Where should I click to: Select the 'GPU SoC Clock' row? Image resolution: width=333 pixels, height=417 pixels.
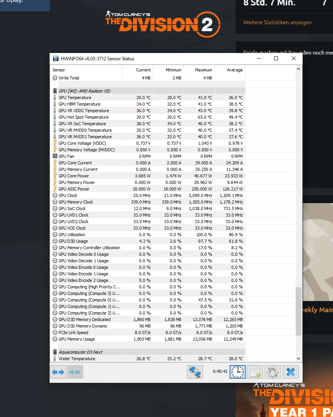coord(148,208)
